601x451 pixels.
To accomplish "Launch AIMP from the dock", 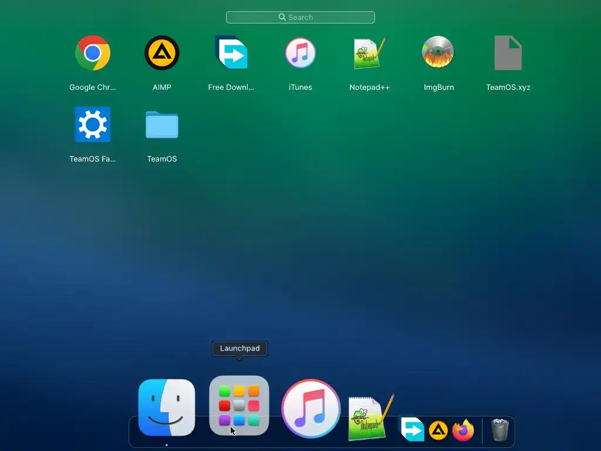I will 438,430.
